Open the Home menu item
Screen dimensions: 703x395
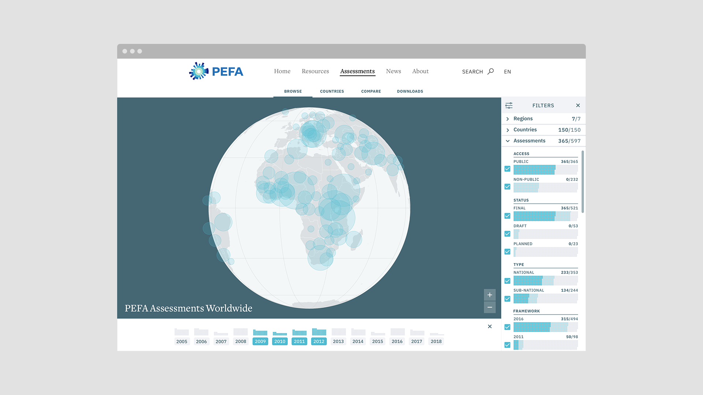(282, 71)
